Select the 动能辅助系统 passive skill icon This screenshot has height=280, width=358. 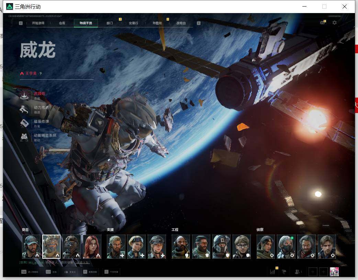24,137
